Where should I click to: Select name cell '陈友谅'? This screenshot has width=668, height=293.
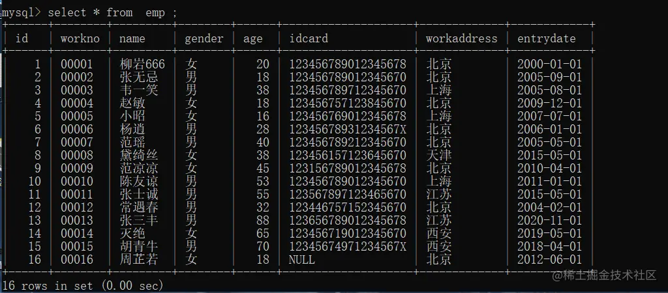click(x=139, y=182)
